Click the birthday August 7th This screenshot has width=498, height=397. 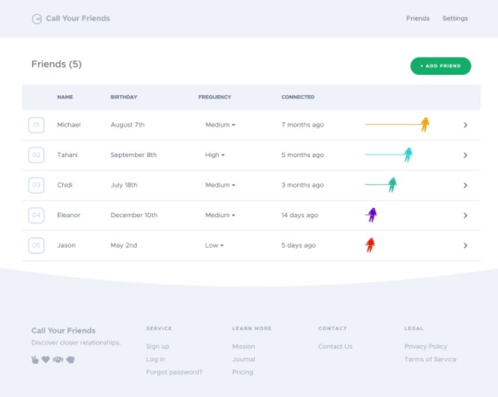click(x=127, y=125)
